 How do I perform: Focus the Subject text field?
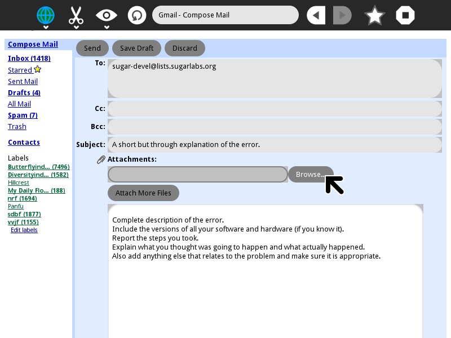[x=275, y=145]
